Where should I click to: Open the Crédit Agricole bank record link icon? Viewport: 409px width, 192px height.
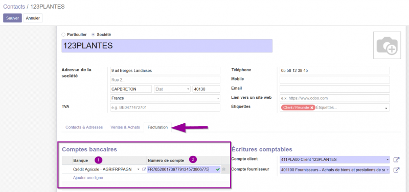click(x=144, y=170)
